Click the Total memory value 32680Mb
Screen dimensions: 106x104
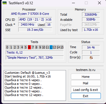(x=91, y=15)
